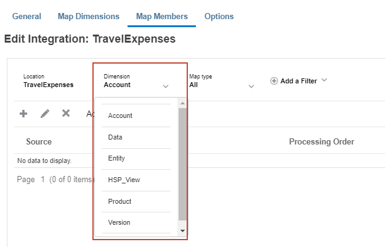Choose Account from the dimension list
This screenshot has width=385, height=247.
pos(120,115)
